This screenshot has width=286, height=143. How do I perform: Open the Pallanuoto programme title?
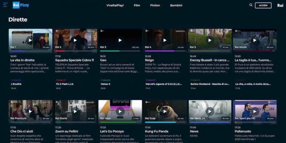243,131
